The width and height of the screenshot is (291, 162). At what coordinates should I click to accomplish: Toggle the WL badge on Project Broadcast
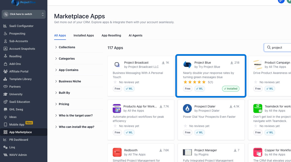(129, 89)
